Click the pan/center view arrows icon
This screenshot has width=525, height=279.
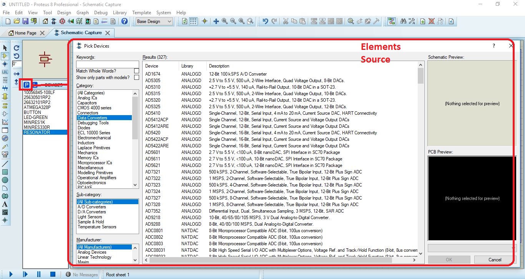point(216,21)
